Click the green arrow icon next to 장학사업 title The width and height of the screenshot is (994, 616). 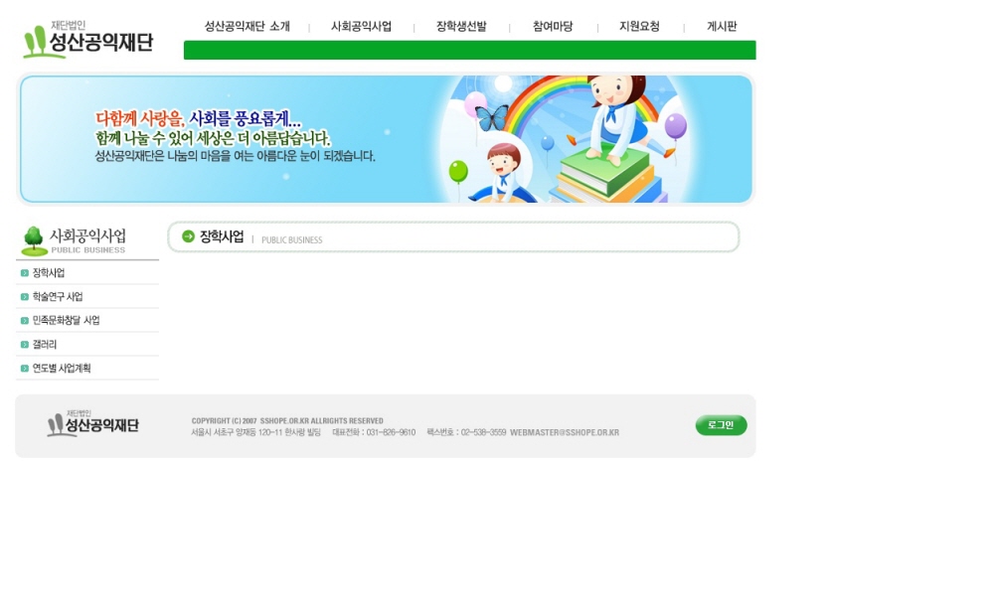pos(188,236)
